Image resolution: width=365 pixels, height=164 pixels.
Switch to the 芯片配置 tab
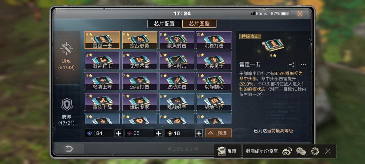tap(164, 24)
